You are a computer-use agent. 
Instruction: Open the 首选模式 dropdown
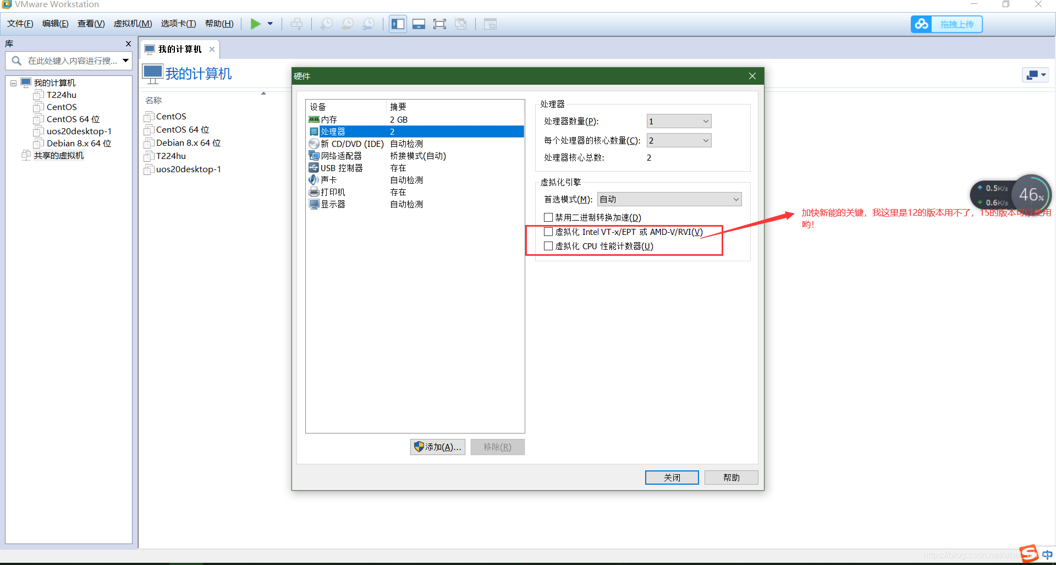click(669, 199)
